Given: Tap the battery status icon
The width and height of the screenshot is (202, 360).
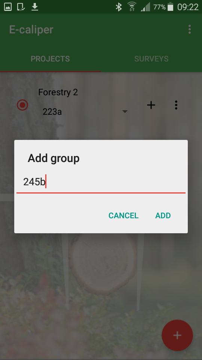Looking at the screenshot, I should click(171, 7).
